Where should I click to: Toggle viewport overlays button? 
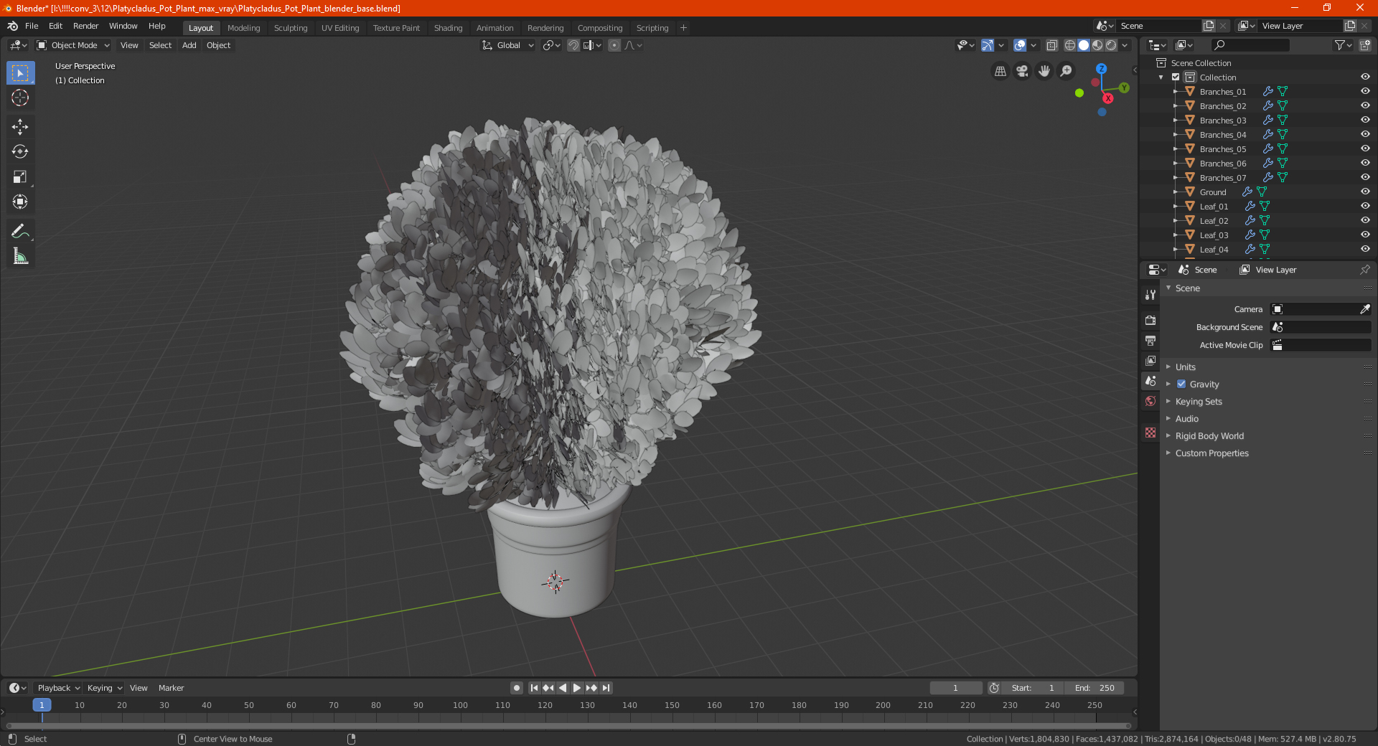click(x=1019, y=45)
